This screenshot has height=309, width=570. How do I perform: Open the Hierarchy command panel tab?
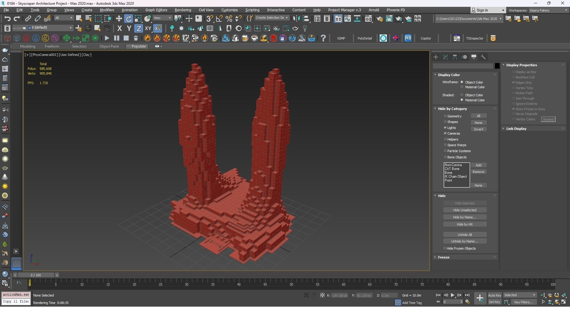point(455,57)
